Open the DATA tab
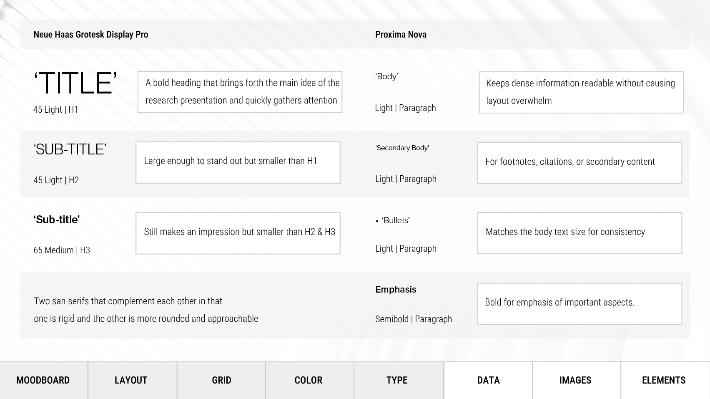 click(x=488, y=380)
